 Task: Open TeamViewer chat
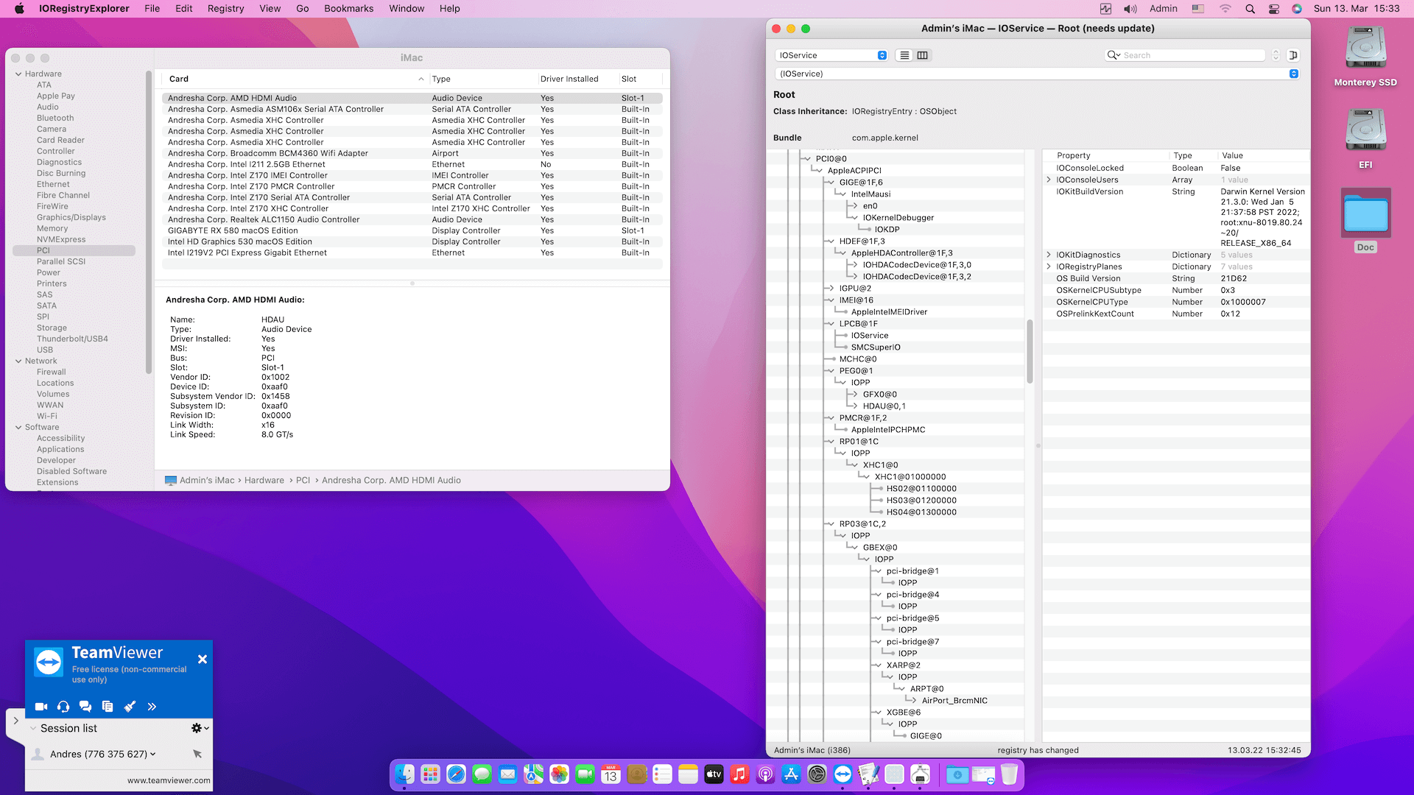tap(85, 707)
